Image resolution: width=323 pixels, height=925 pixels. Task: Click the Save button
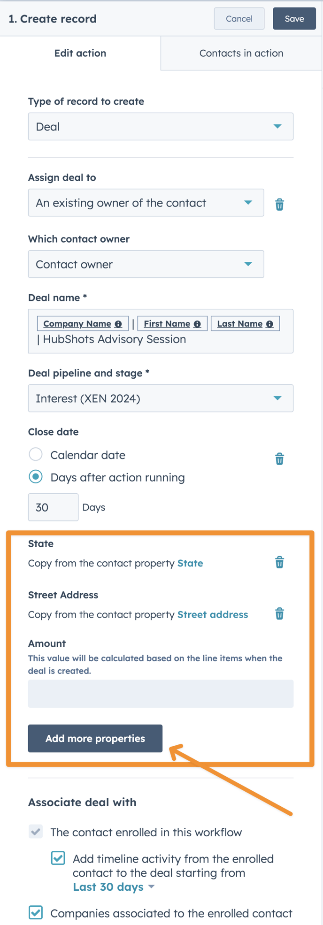[x=294, y=19]
